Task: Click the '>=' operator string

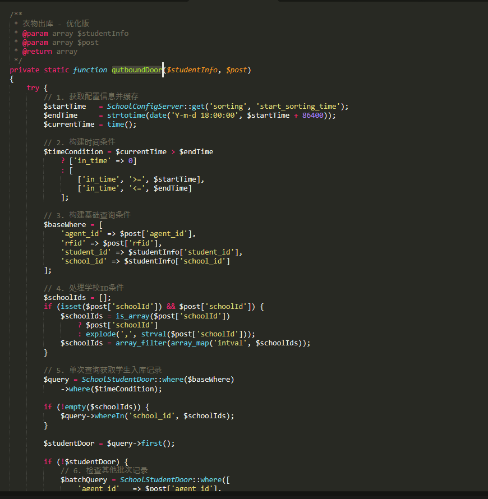Action: 136,179
